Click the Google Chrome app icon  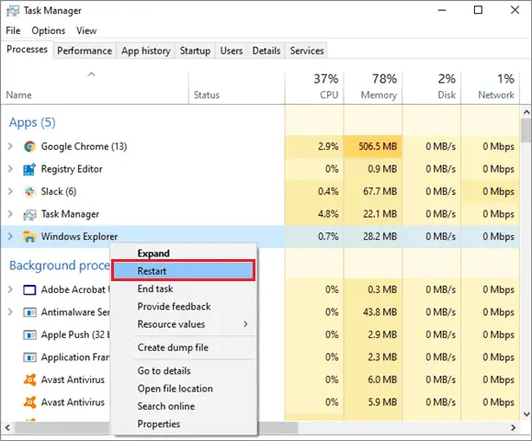coord(29,147)
